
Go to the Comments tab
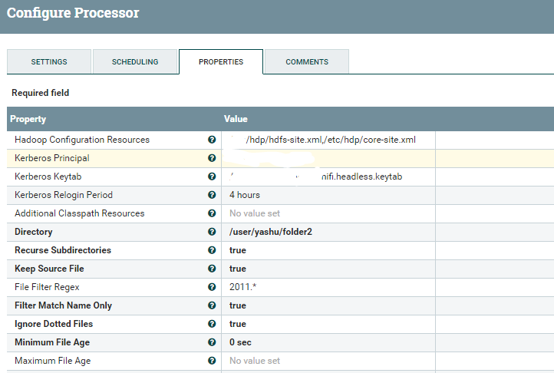307,62
